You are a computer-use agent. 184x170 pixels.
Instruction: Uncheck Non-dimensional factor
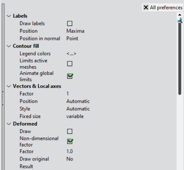70,141
